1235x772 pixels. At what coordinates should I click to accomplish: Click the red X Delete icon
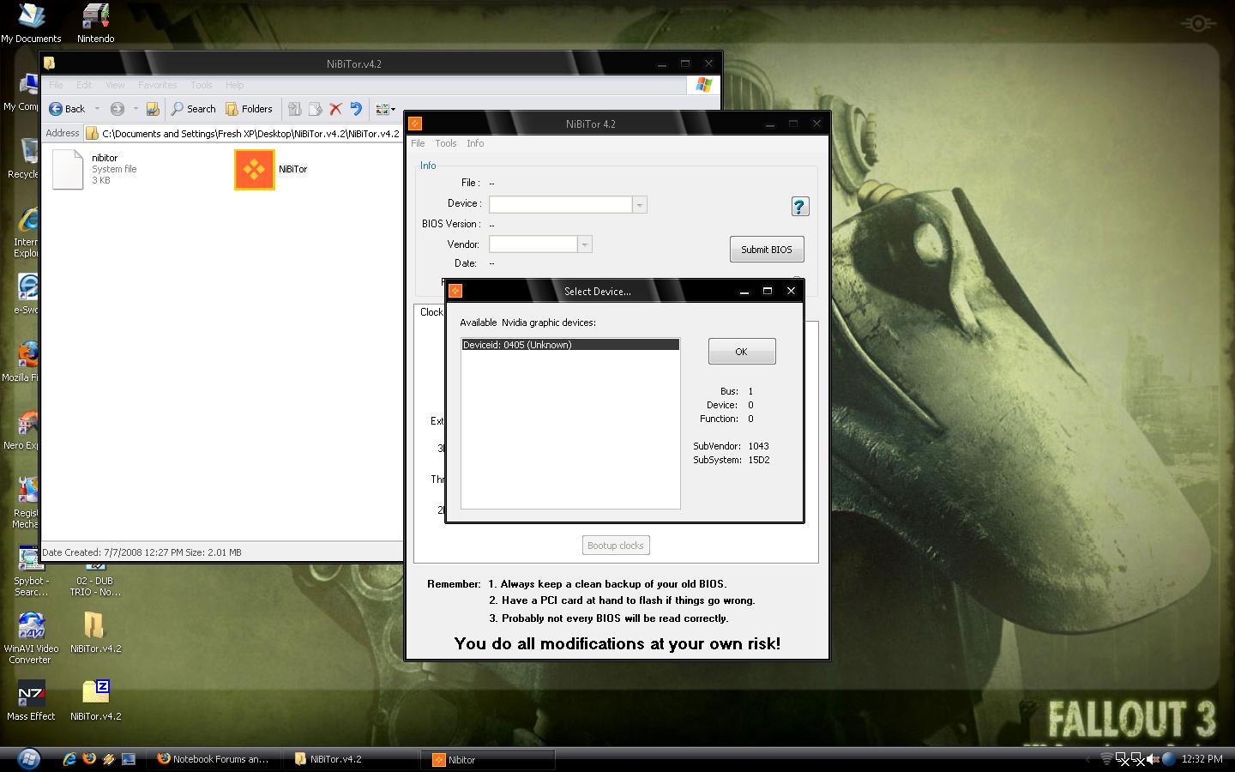(335, 109)
